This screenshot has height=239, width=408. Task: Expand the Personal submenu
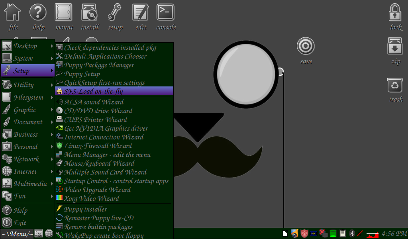(27, 147)
